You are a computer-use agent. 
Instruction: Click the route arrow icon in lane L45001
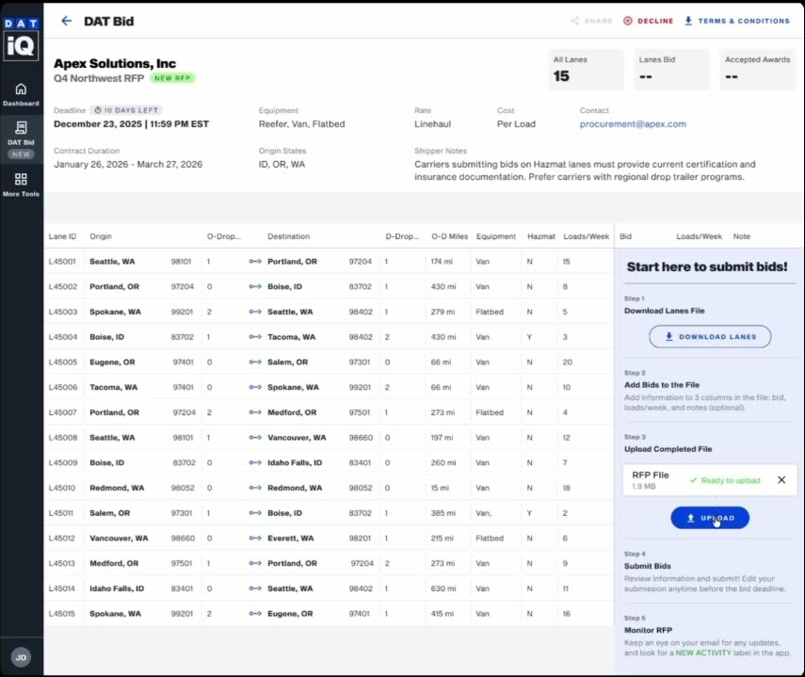pos(255,261)
